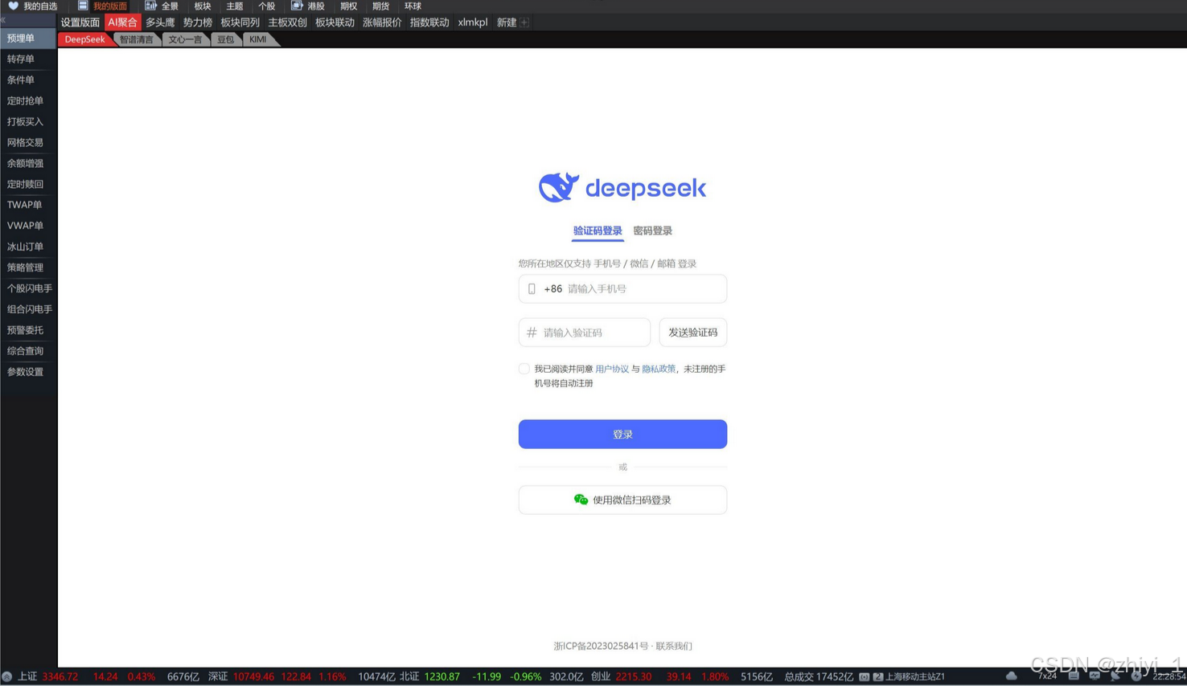Click the 发送验证码 button

pyautogui.click(x=692, y=333)
